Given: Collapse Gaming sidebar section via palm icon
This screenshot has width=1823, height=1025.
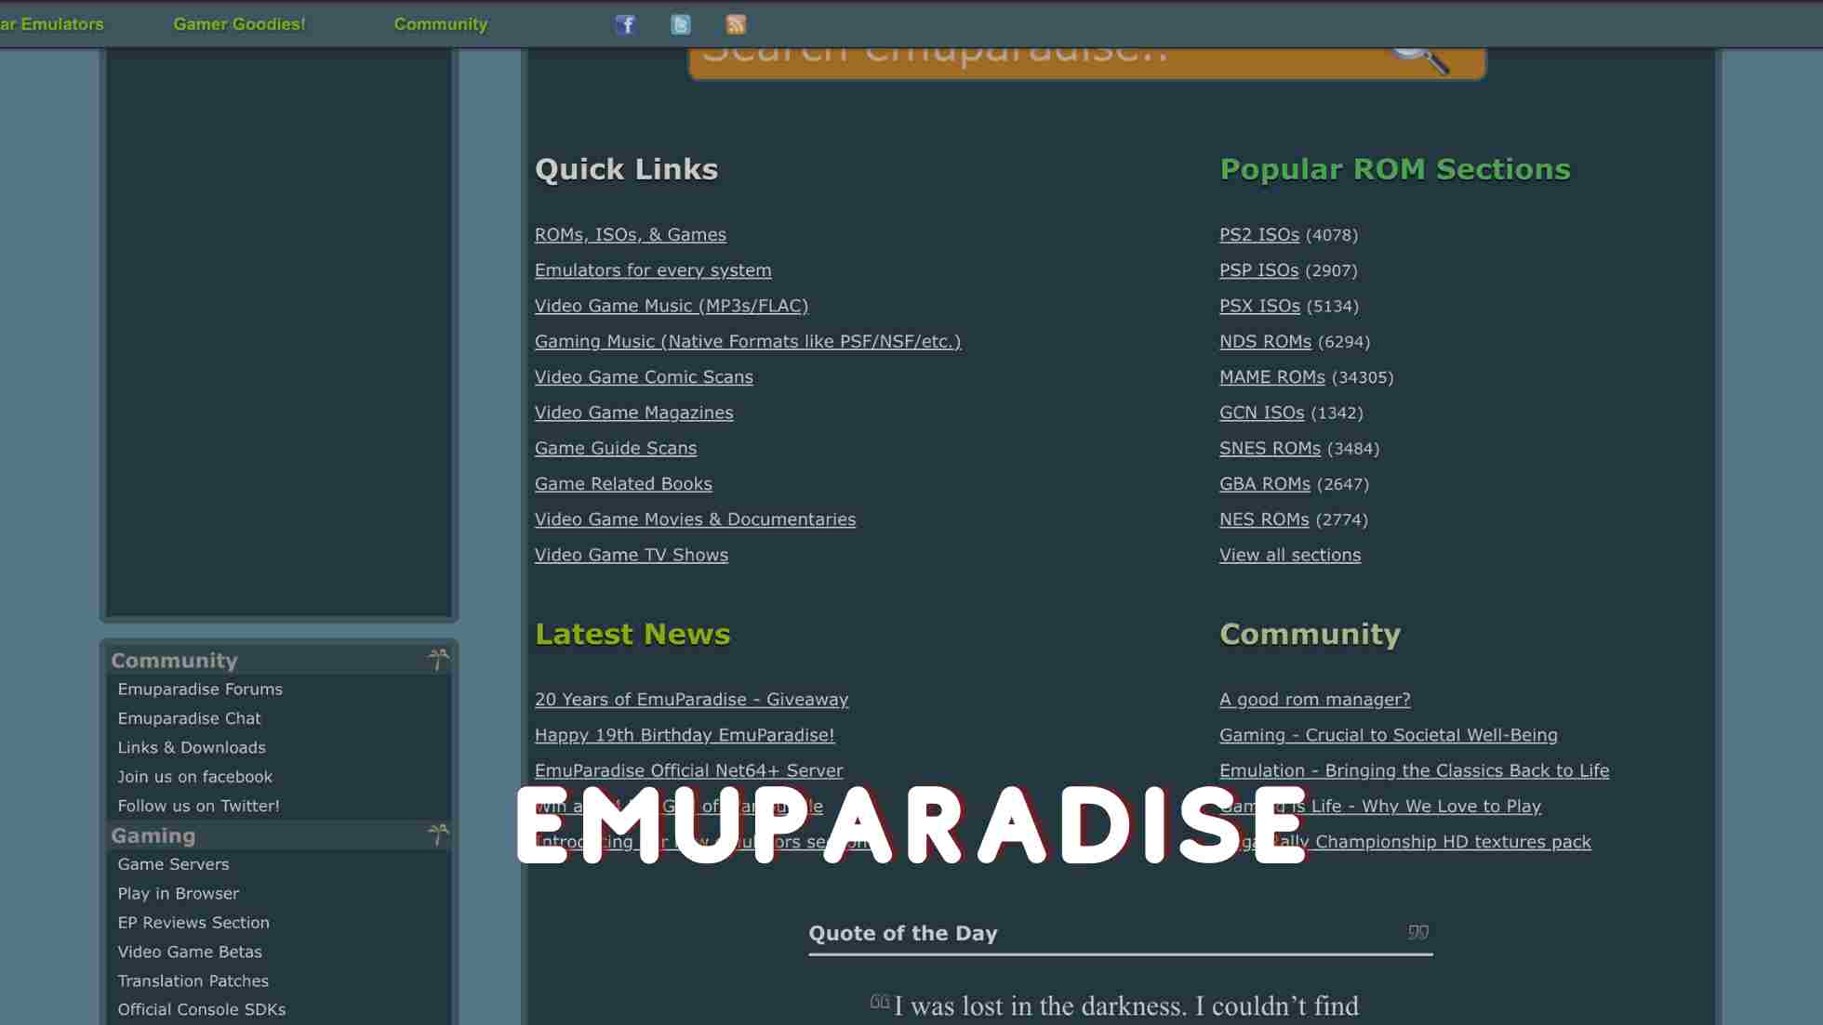Looking at the screenshot, I should pyautogui.click(x=438, y=834).
